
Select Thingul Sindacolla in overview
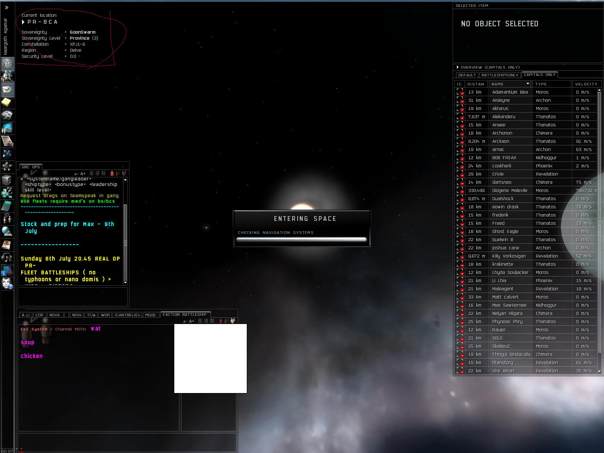[x=526, y=354]
